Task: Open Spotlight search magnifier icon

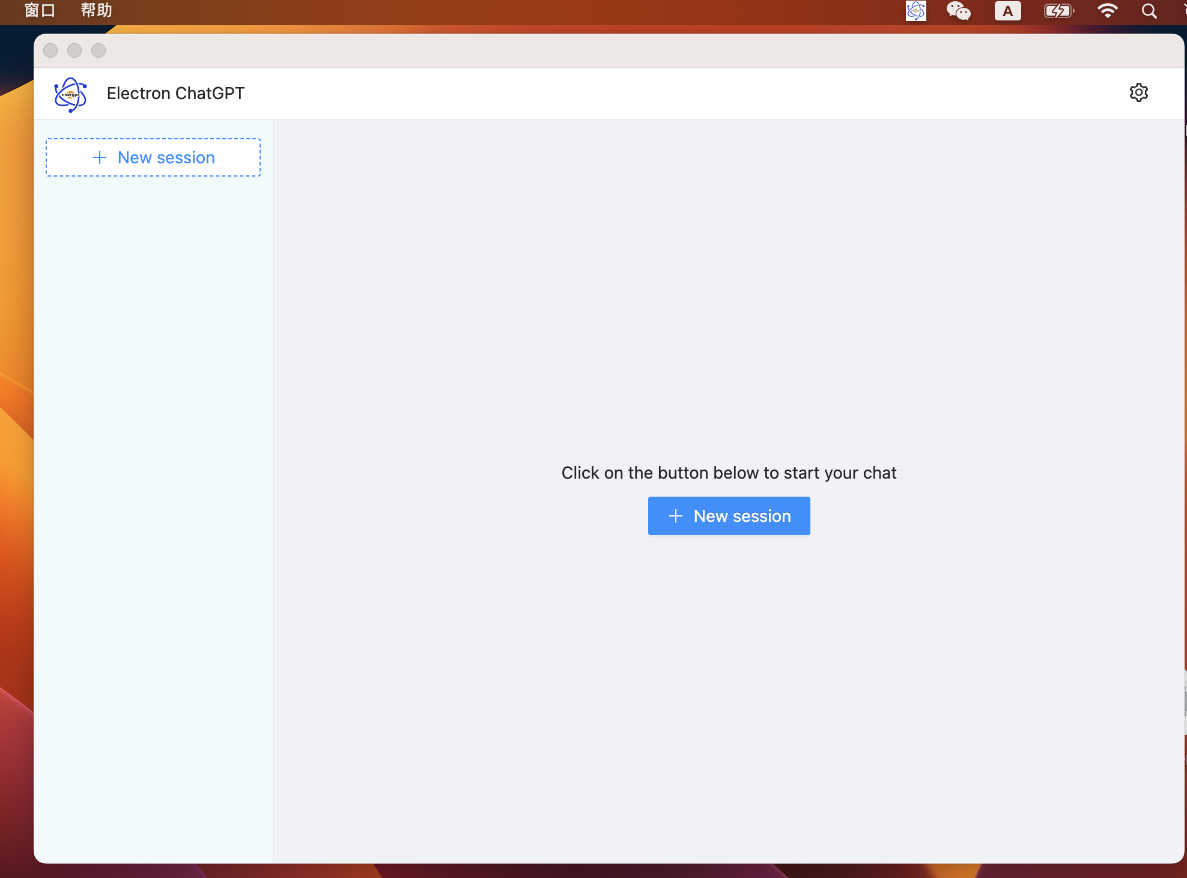Action: pos(1149,11)
